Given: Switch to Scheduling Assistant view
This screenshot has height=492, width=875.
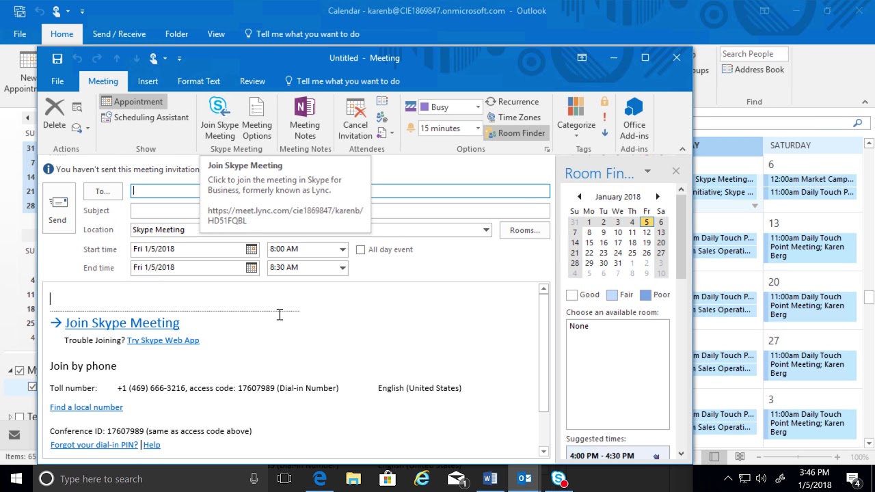Looking at the screenshot, I should click(x=145, y=118).
